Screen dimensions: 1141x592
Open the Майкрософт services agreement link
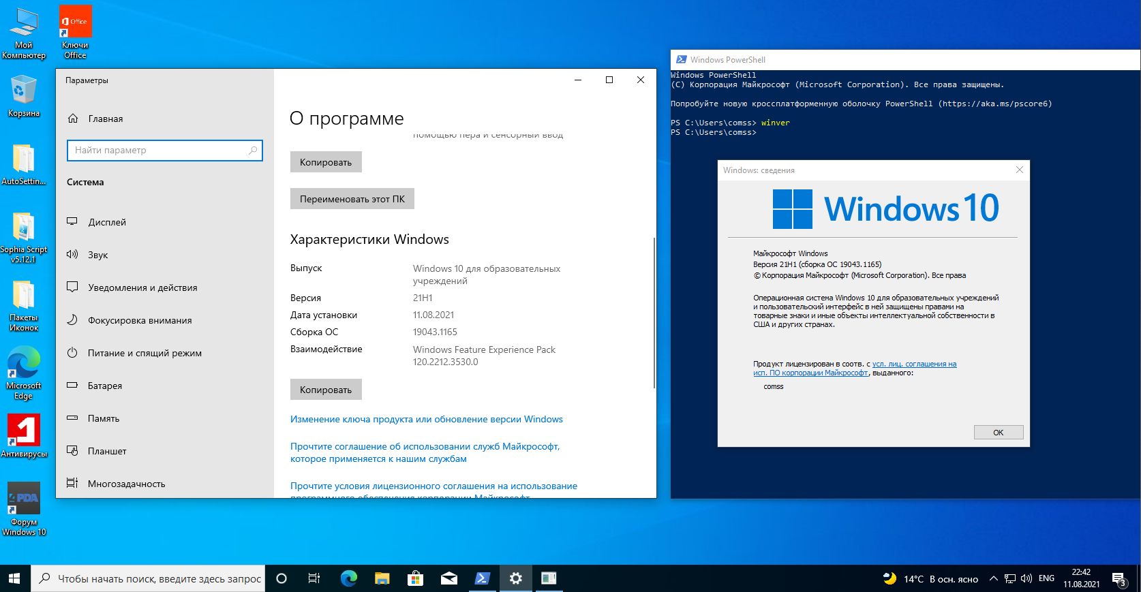425,452
